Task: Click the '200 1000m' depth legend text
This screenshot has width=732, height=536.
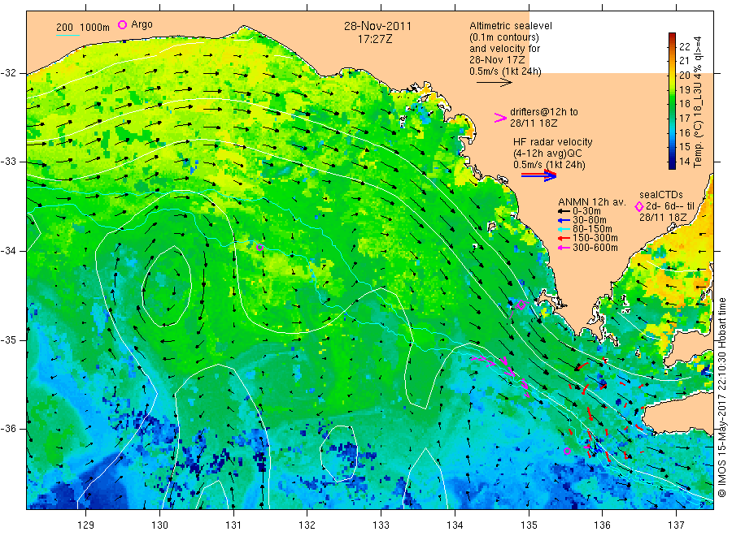Action: tap(83, 28)
